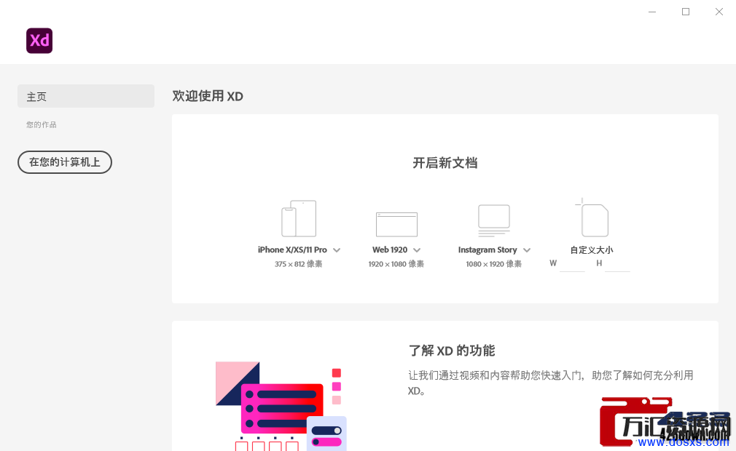
Task: Click the 自定义大小 label
Action: click(592, 250)
